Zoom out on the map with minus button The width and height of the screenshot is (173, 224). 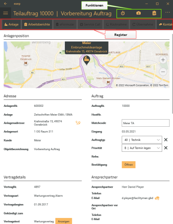(x=163, y=72)
